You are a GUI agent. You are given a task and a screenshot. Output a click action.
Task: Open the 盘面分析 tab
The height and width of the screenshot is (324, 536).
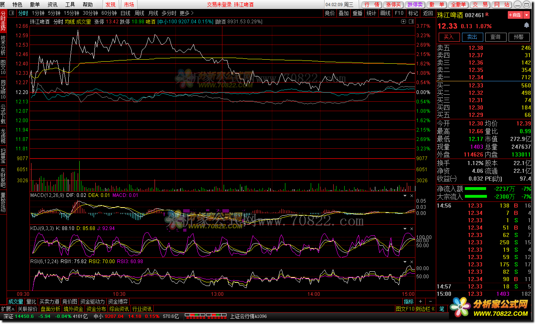click(x=50, y=309)
